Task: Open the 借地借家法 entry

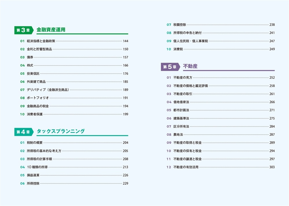Action: (x=181, y=102)
